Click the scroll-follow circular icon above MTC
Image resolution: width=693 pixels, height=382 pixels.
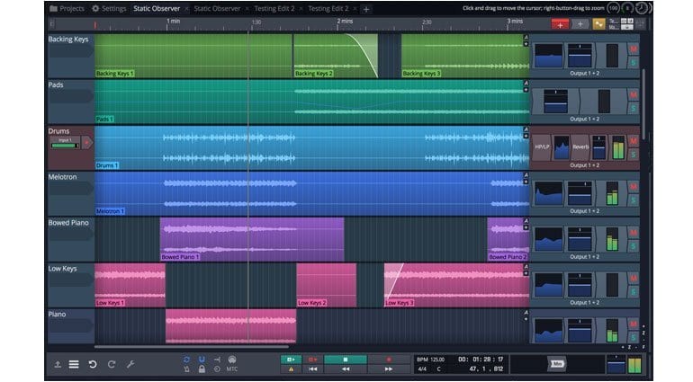[x=231, y=360]
